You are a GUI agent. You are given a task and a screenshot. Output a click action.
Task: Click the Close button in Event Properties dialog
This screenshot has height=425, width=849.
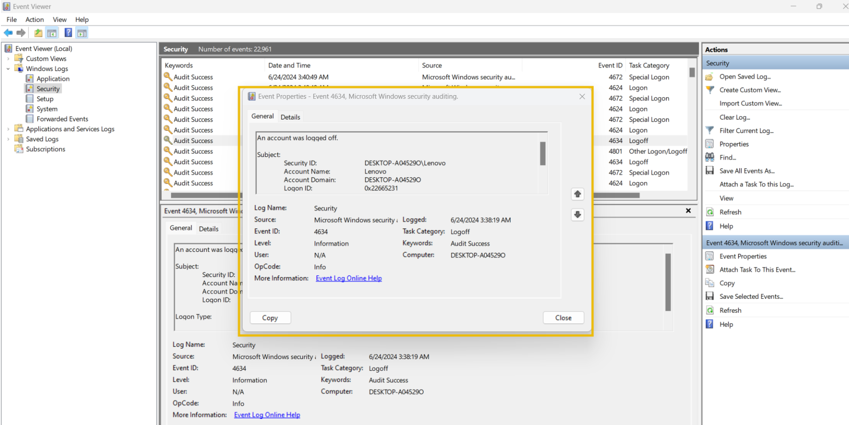[563, 318]
